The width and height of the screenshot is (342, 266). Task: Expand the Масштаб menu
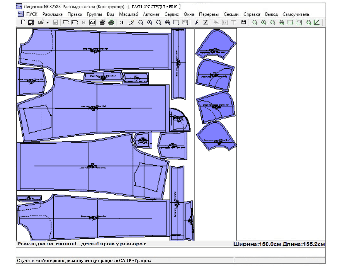pyautogui.click(x=128, y=14)
